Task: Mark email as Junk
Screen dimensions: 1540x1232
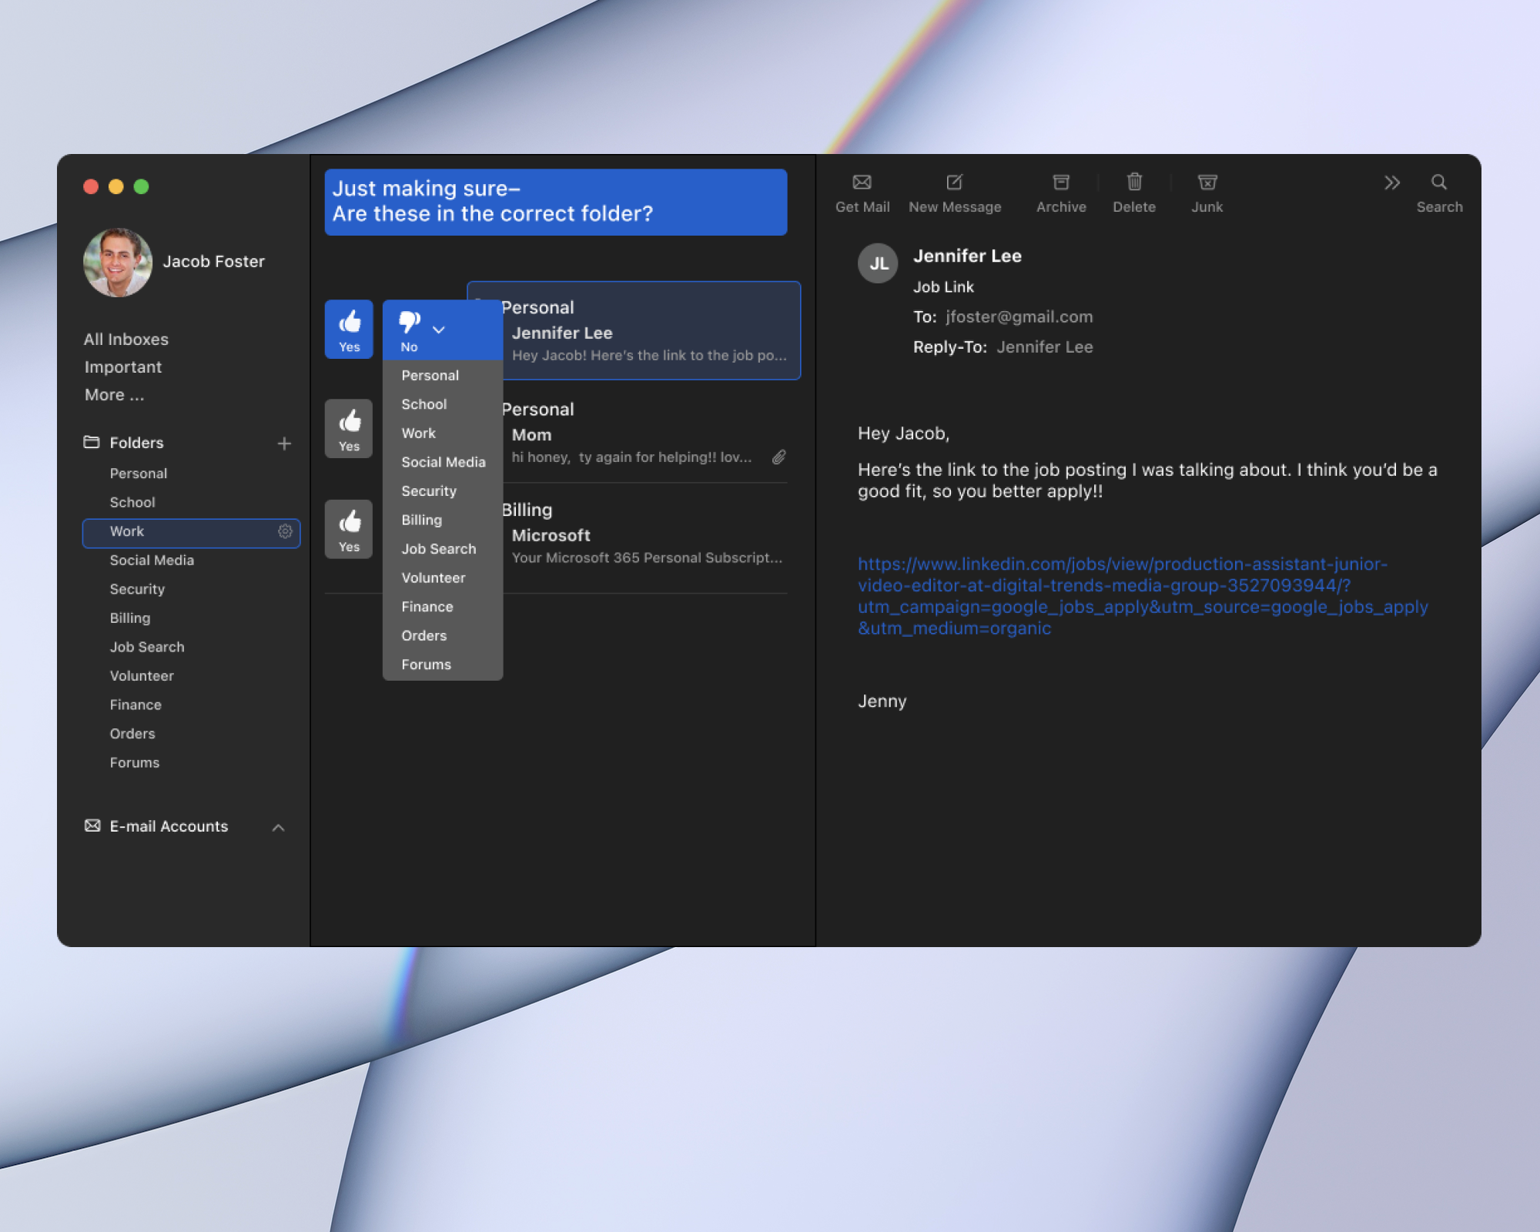Action: click(x=1207, y=182)
